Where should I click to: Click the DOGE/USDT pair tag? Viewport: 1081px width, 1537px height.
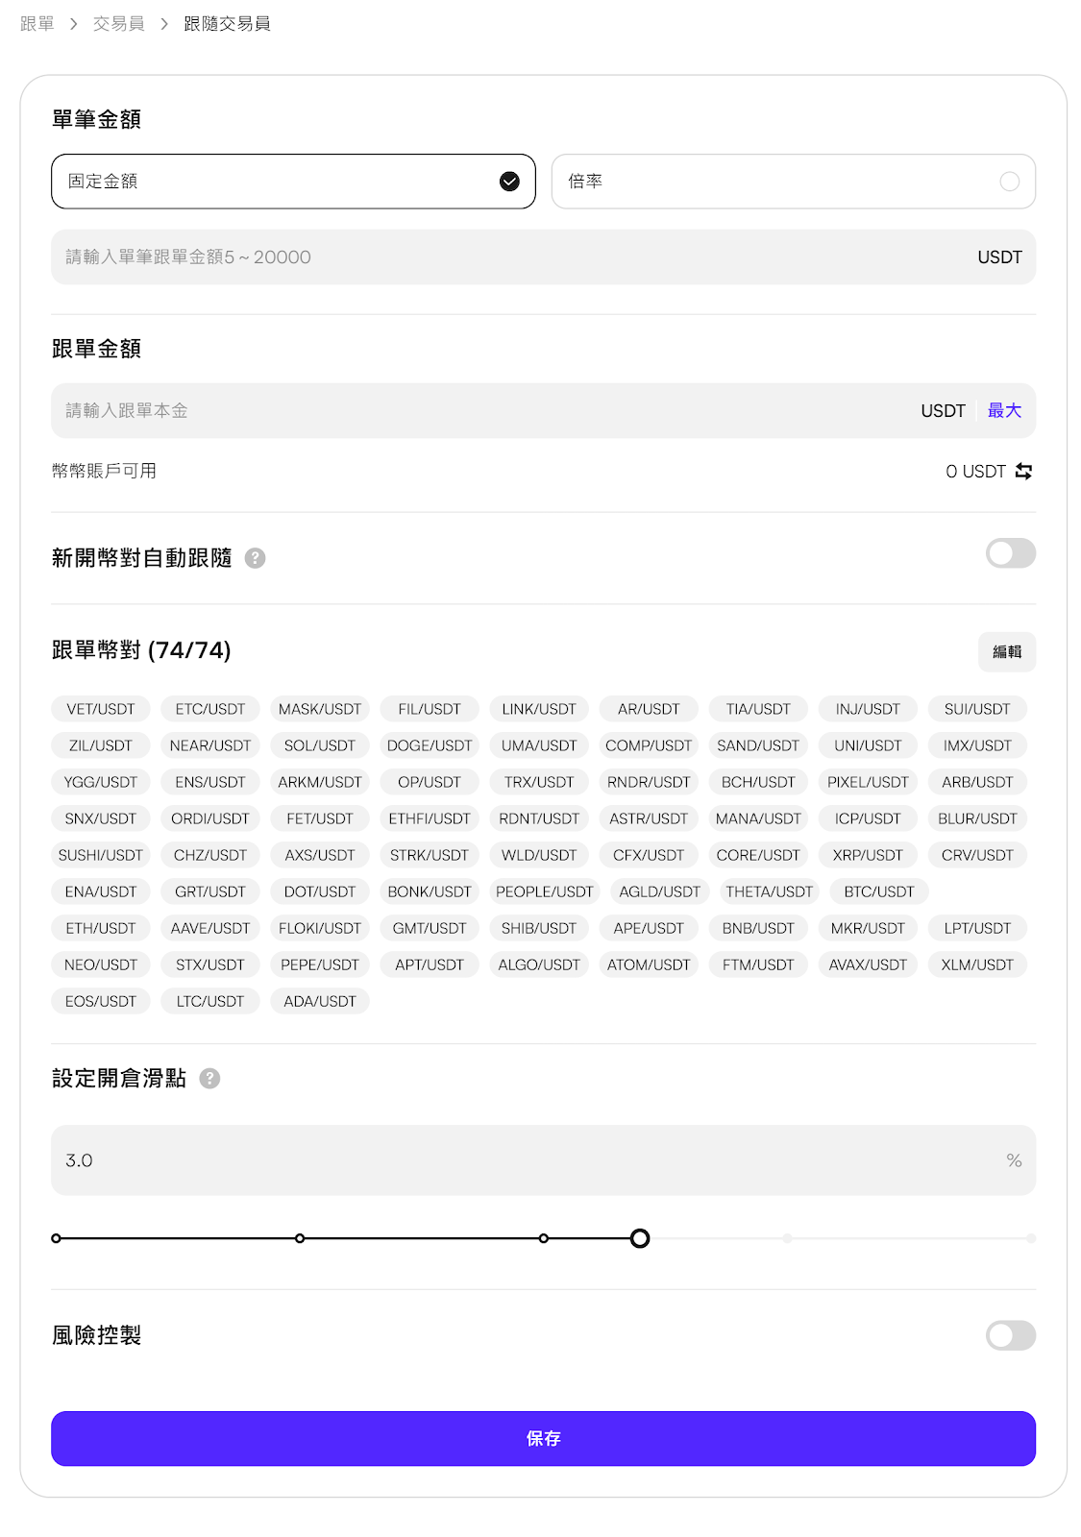coord(430,745)
